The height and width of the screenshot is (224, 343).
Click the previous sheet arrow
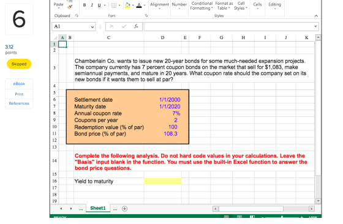pyautogui.click(x=61, y=209)
